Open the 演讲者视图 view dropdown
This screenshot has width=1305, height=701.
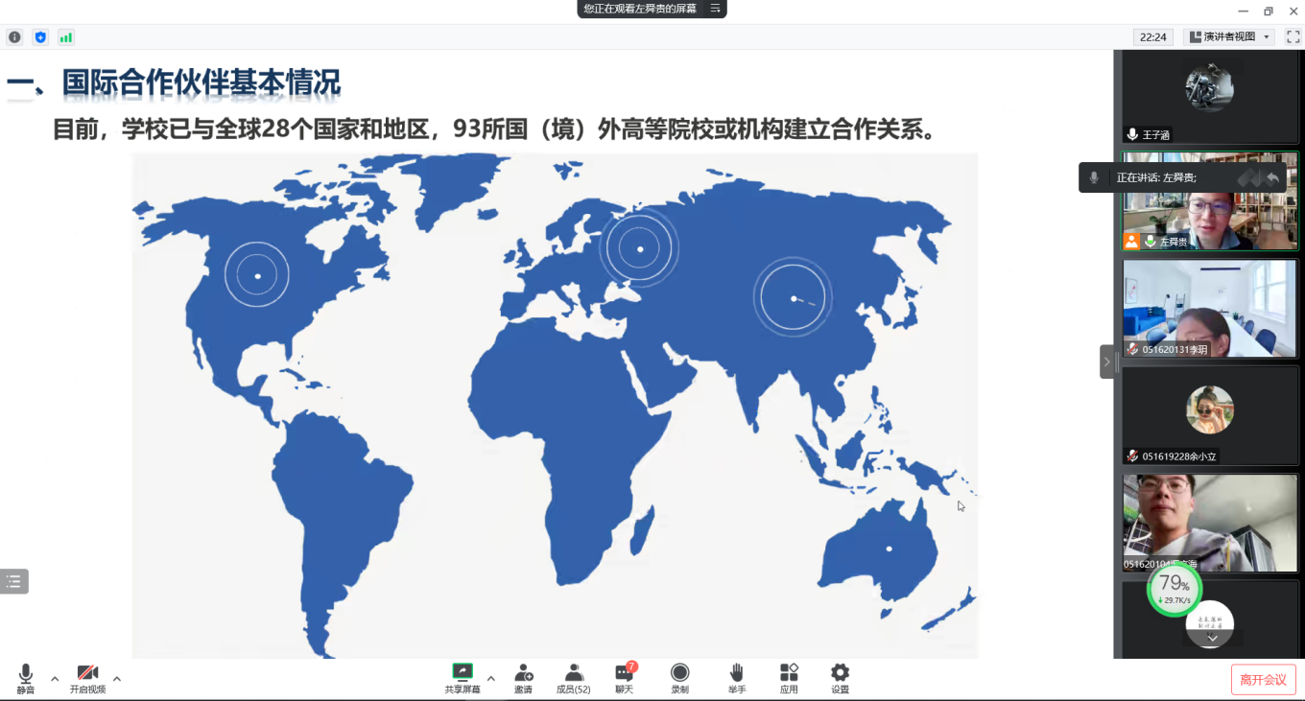(x=1229, y=37)
